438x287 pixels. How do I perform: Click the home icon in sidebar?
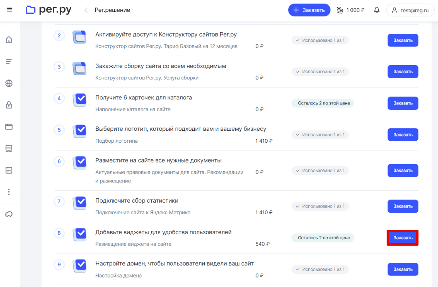click(9, 40)
